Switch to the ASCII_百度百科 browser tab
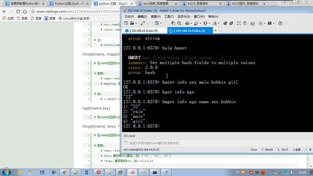The image size is (313, 176). point(202,3)
